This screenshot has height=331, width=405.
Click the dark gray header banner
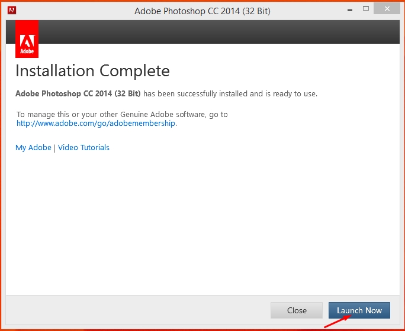coord(219,32)
